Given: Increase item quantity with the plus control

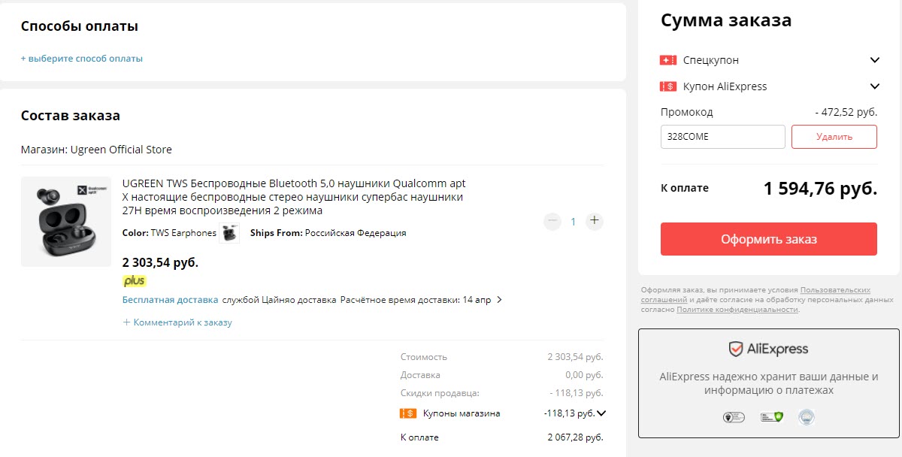Looking at the screenshot, I should point(594,221).
